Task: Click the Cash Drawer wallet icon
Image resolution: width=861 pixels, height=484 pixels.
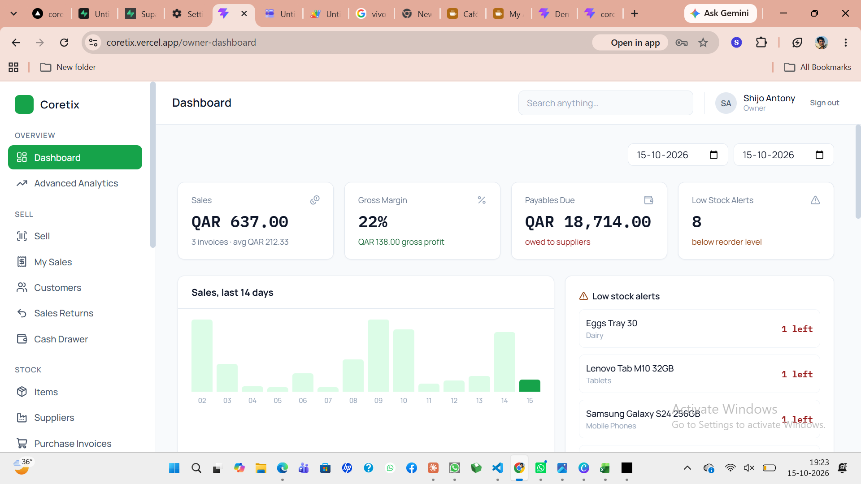Action: point(22,339)
